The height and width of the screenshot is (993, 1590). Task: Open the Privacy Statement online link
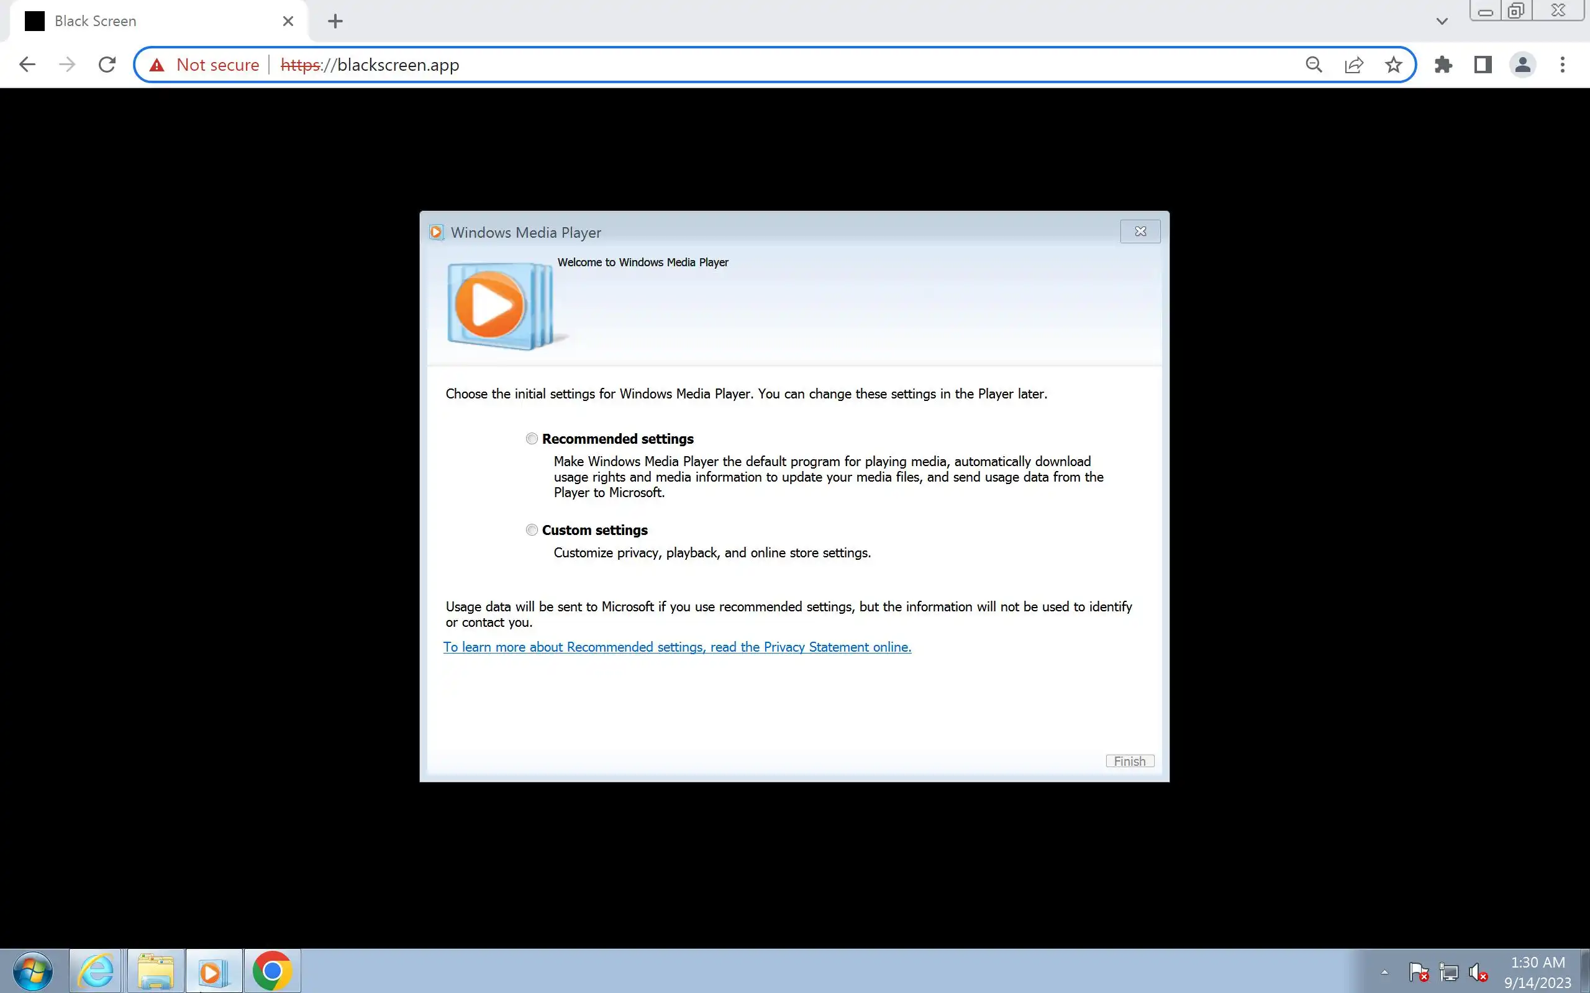[677, 647]
